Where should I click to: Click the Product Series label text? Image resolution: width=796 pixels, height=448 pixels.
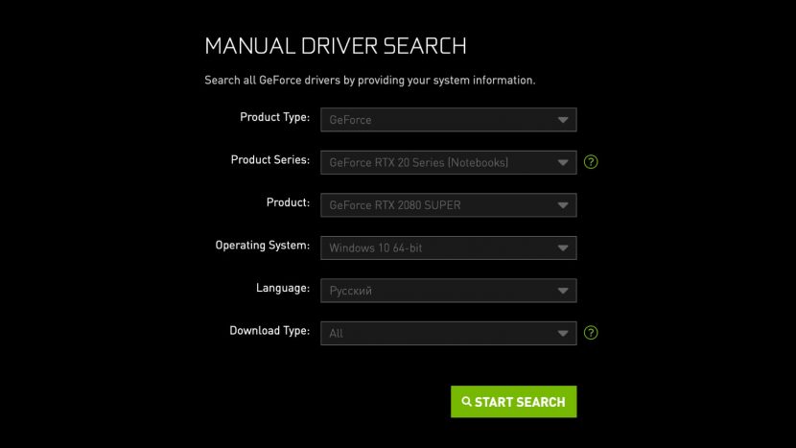click(x=269, y=160)
